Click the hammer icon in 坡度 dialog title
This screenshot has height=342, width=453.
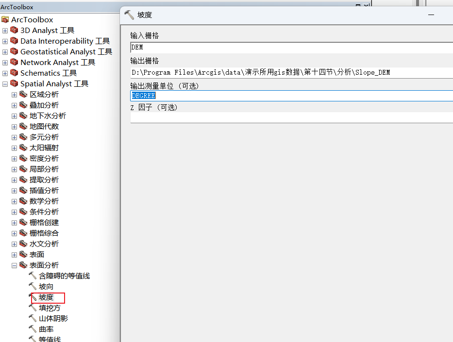(129, 15)
